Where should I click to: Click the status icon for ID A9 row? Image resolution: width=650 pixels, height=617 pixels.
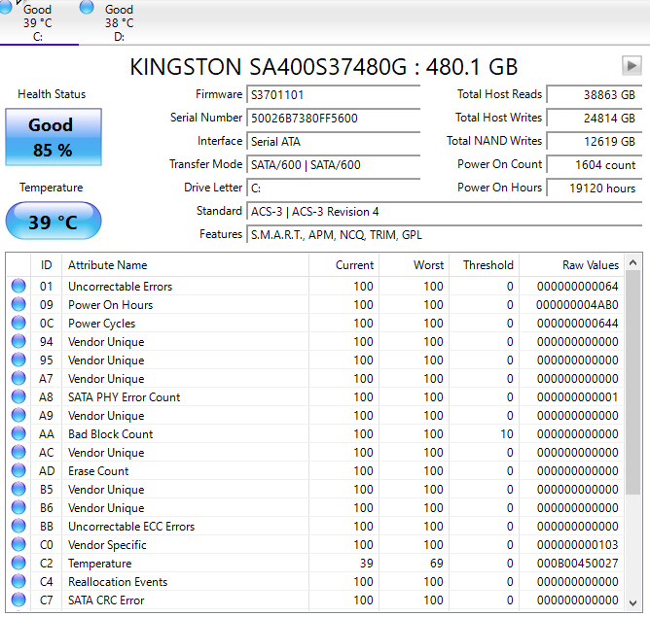click(18, 415)
